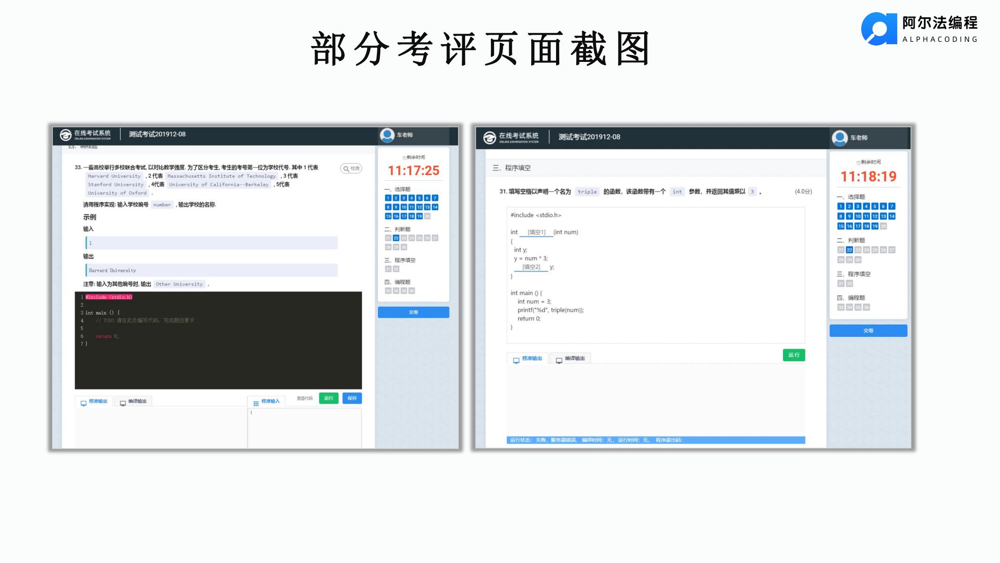Click 选择题 section heading in left screenshot
Viewport: 1000px width, 563px height.
click(x=398, y=189)
